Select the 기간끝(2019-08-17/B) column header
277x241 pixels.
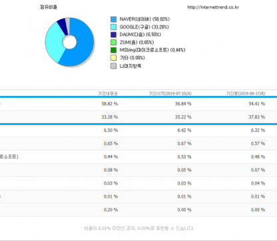(x=246, y=93)
